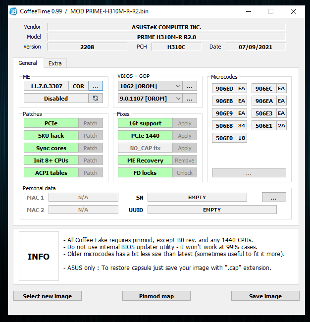Toggle the SKU hack status label

51,136
